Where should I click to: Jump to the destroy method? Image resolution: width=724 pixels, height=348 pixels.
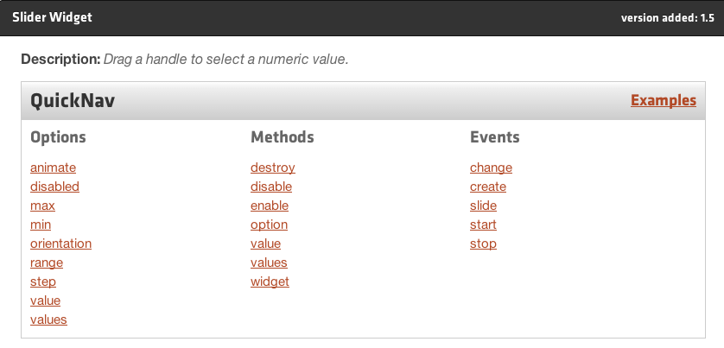coord(273,168)
